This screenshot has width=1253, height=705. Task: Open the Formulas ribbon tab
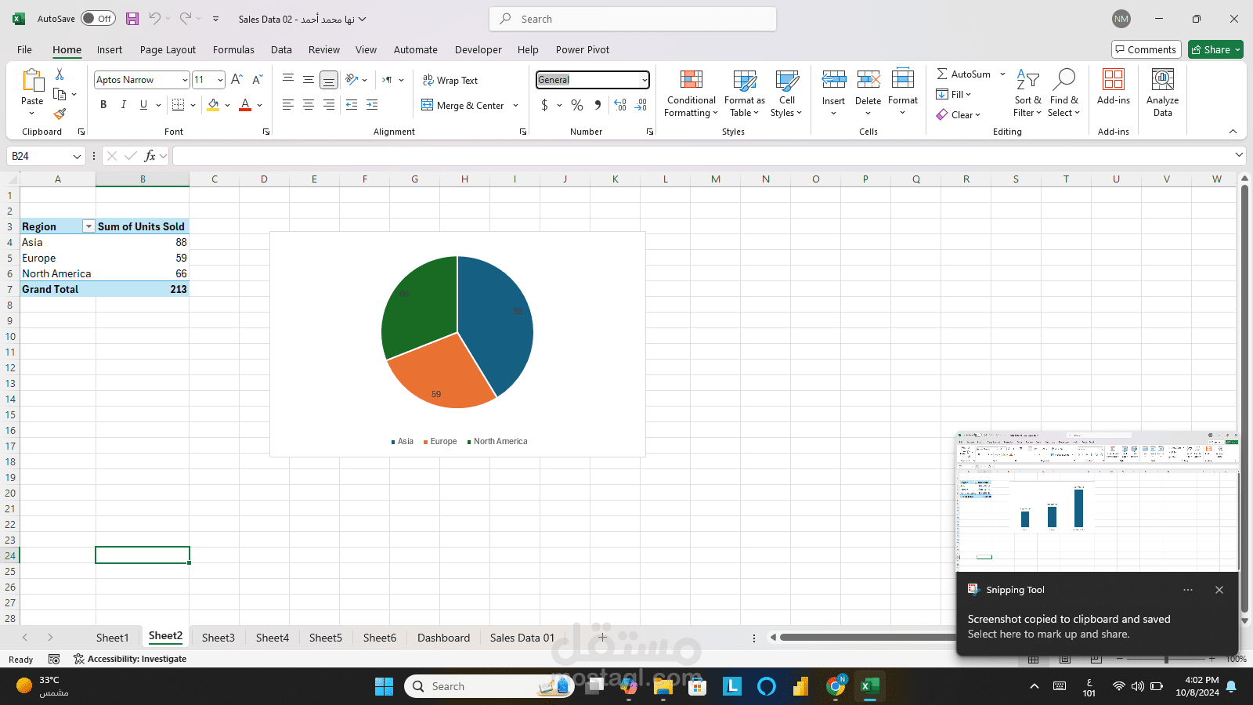pos(233,49)
